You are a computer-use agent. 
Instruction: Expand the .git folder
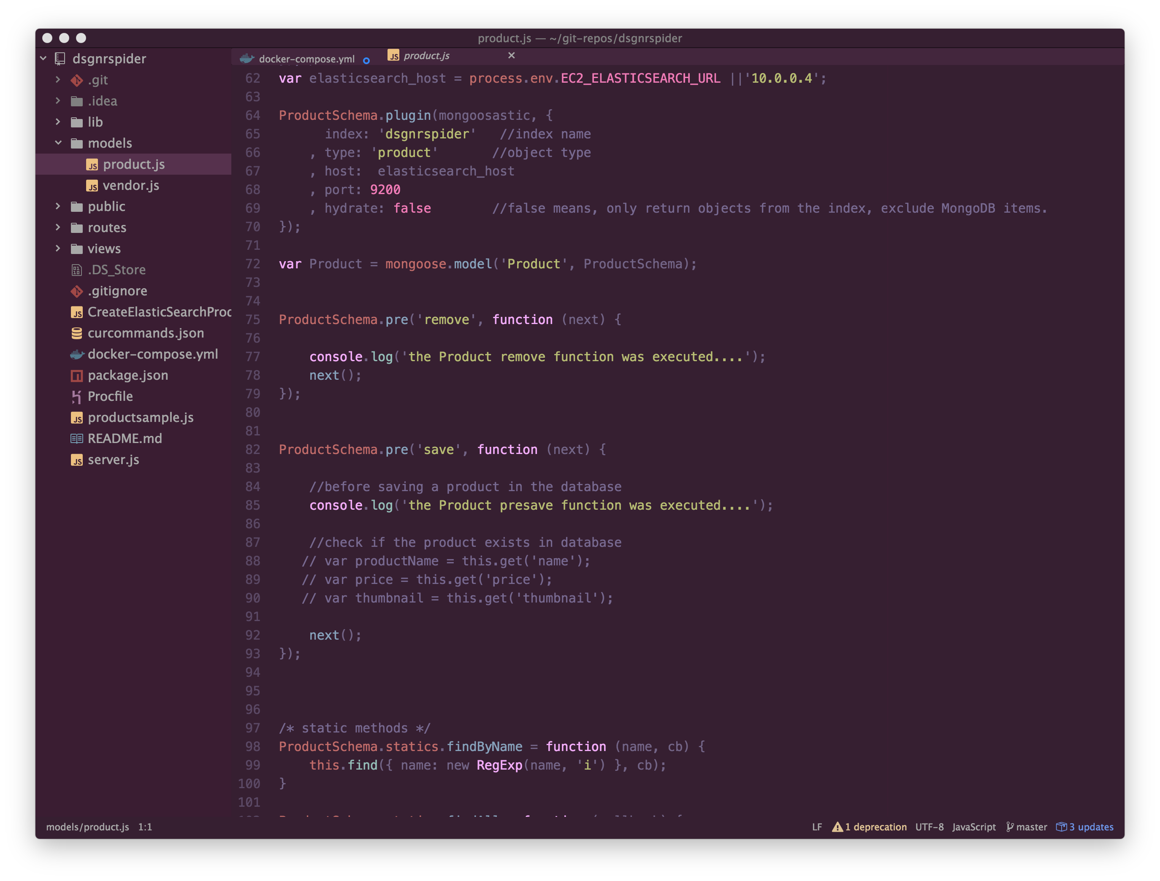pyautogui.click(x=58, y=80)
